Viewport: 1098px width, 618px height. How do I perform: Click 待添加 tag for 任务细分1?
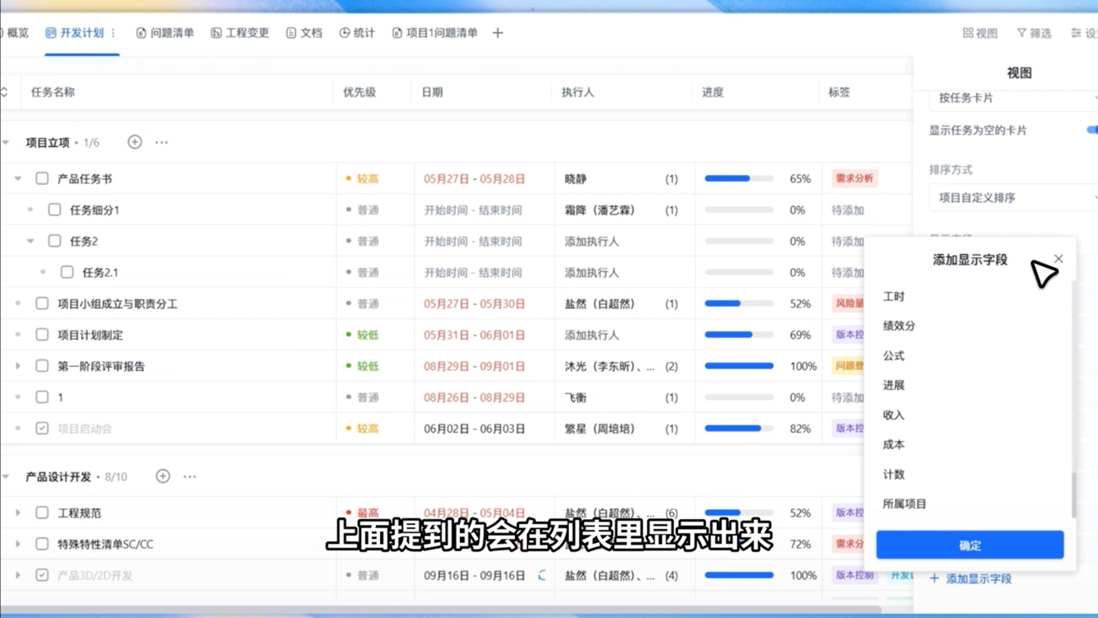click(848, 210)
